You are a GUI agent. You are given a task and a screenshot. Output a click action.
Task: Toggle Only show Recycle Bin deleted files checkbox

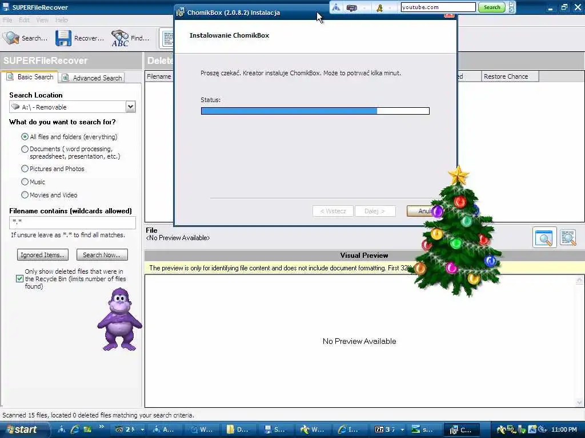pos(20,278)
